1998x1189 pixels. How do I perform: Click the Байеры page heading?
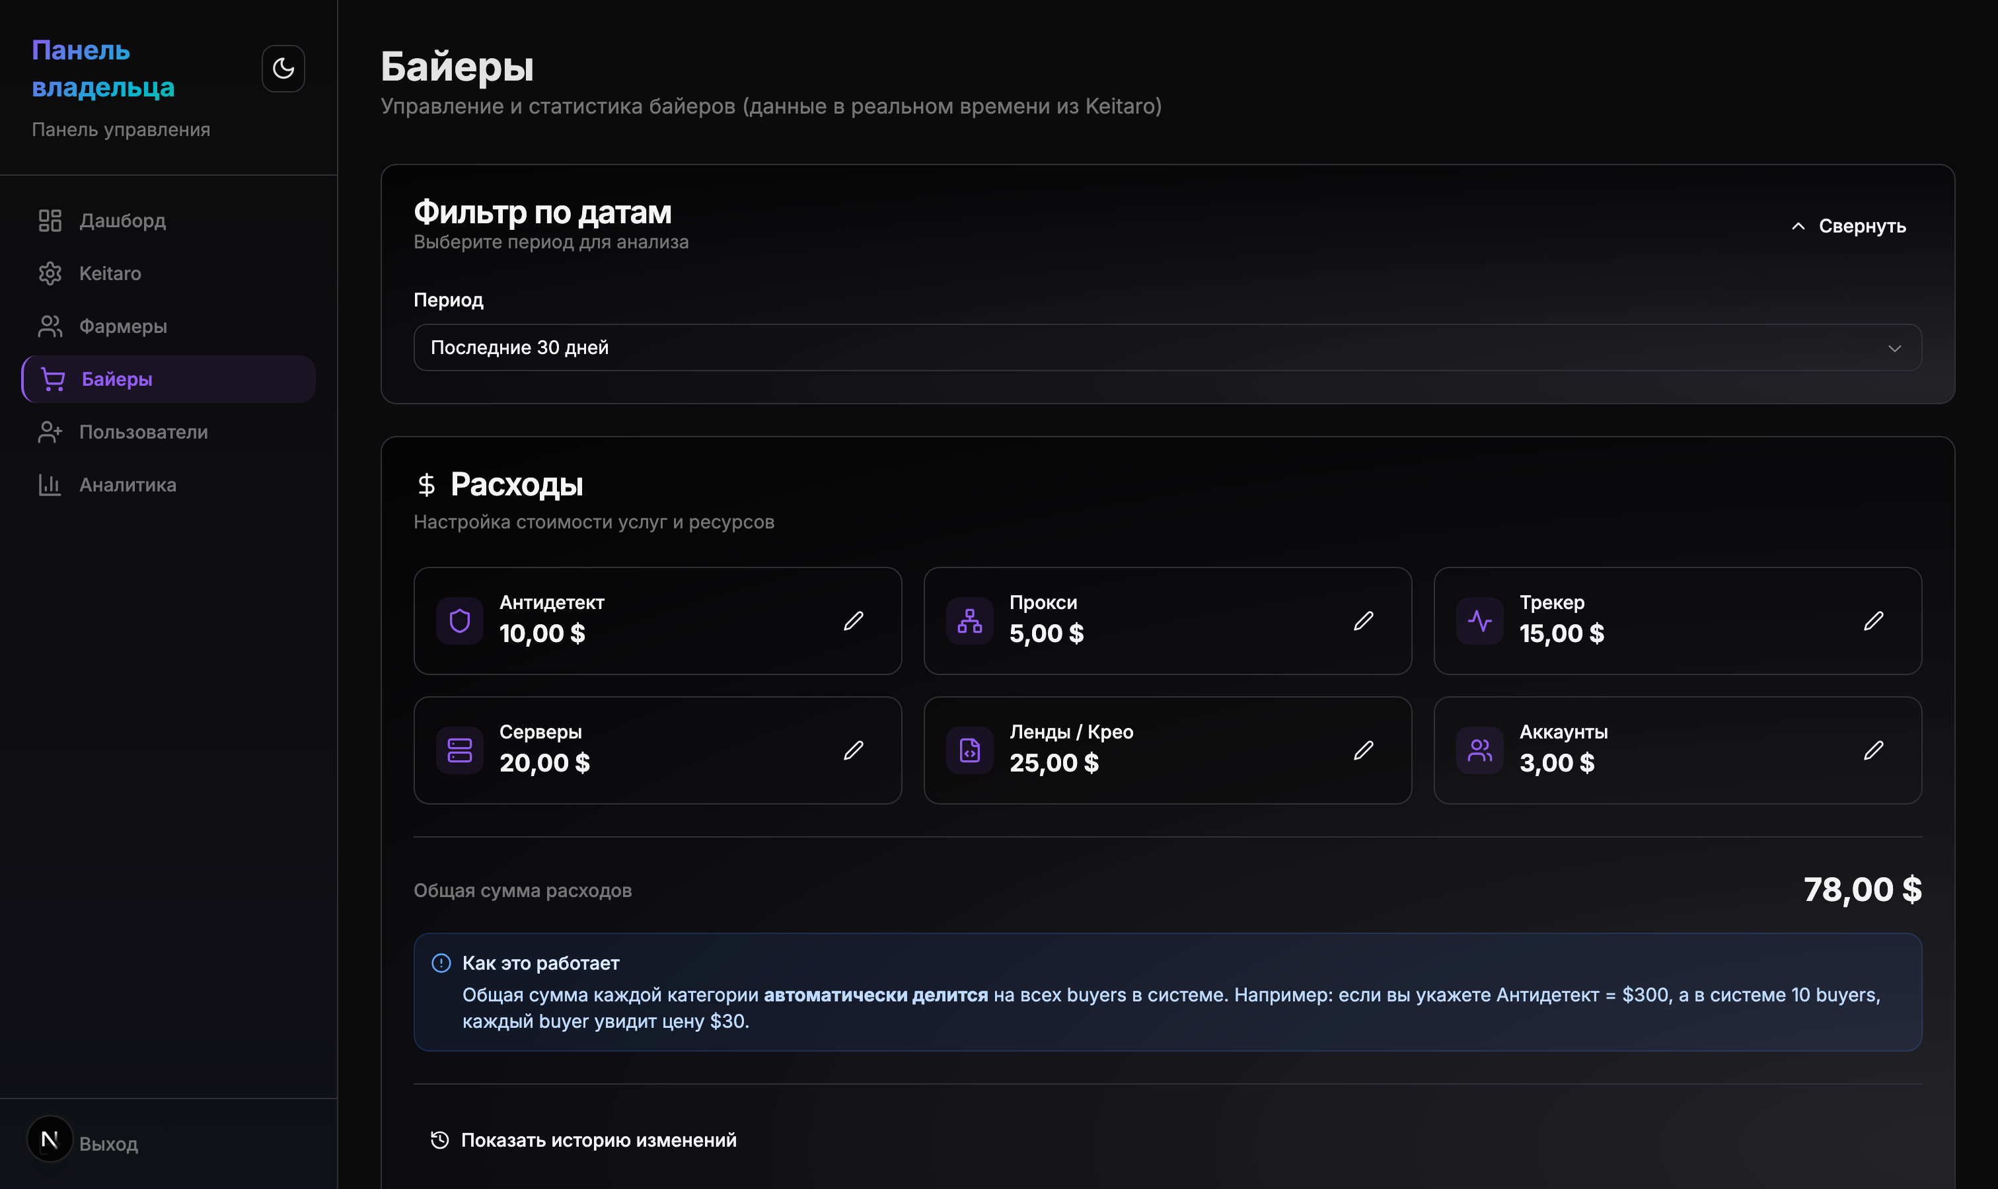[x=457, y=67]
